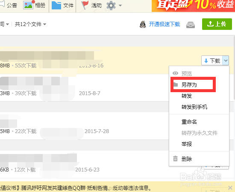This screenshot has height=192, width=235.
Task: Close the yellow notice bar
Action: click(x=230, y=187)
